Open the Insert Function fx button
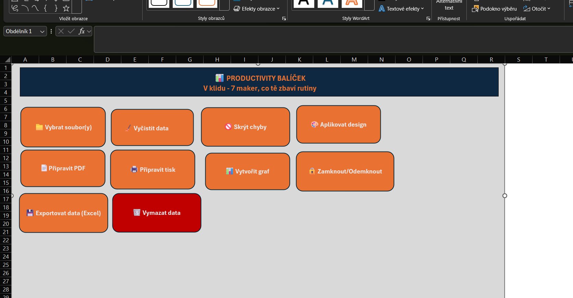Image resolution: width=573 pixels, height=298 pixels. [x=82, y=31]
